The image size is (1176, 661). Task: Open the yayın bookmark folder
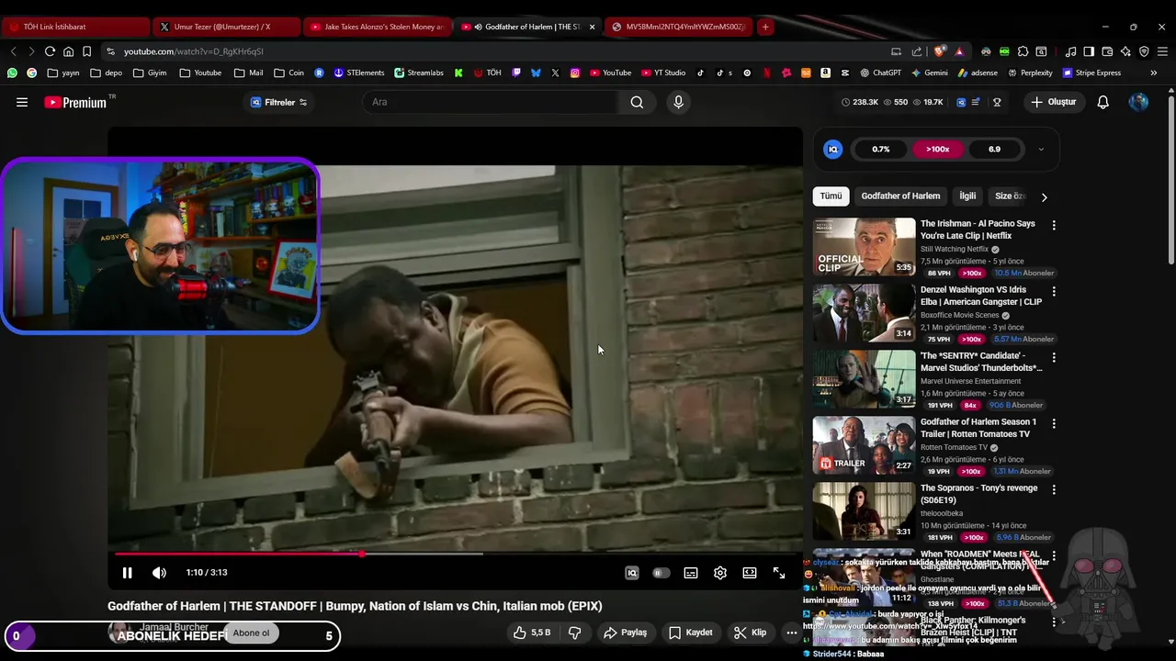[62, 73]
